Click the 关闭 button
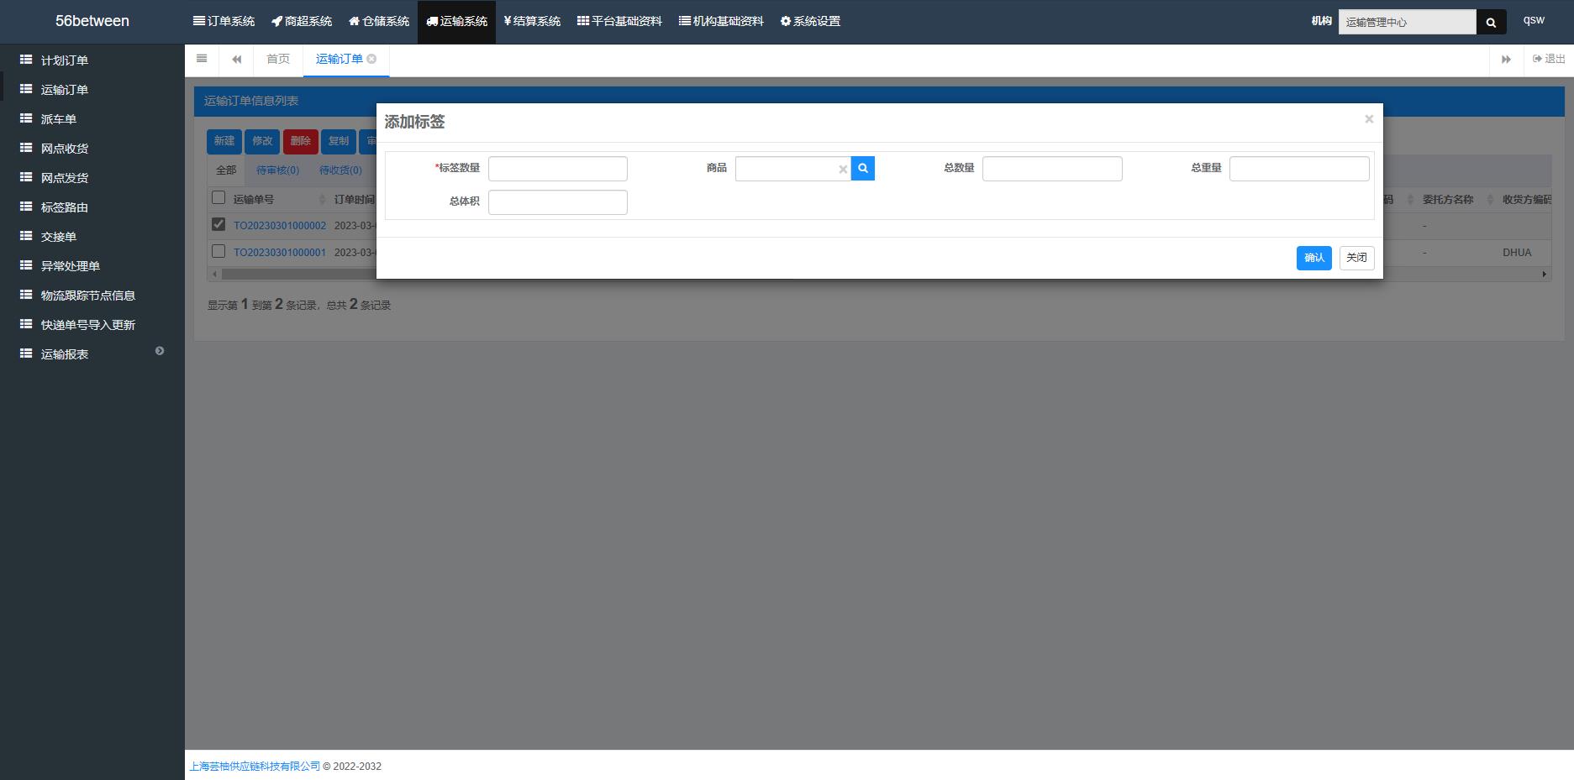 1356,258
